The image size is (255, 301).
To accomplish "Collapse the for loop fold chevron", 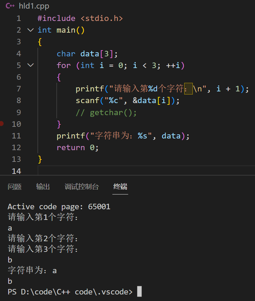I will tap(31, 65).
